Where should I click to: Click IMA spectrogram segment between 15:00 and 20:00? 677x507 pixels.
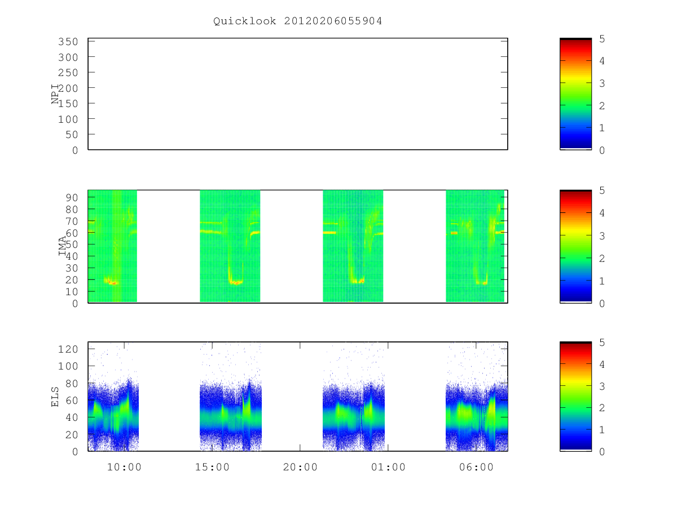(x=230, y=246)
